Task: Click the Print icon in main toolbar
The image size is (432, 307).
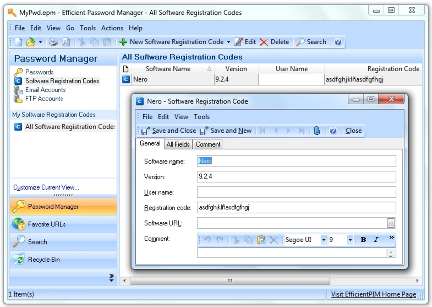Action: point(53,42)
